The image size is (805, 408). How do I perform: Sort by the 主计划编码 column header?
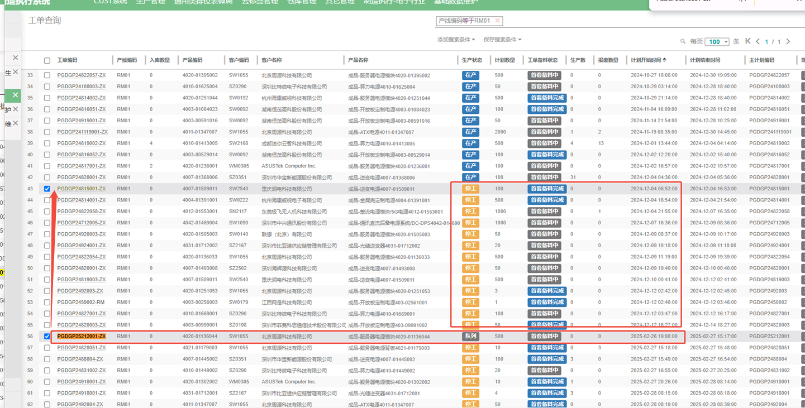(x=762, y=60)
